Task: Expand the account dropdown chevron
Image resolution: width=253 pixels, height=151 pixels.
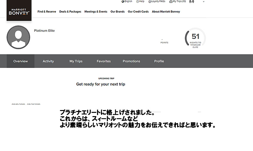Action: click(x=204, y=2)
